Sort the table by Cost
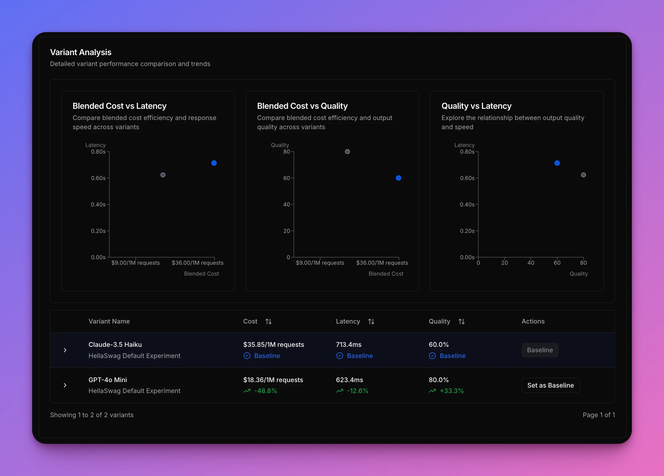664x476 pixels. (x=269, y=321)
